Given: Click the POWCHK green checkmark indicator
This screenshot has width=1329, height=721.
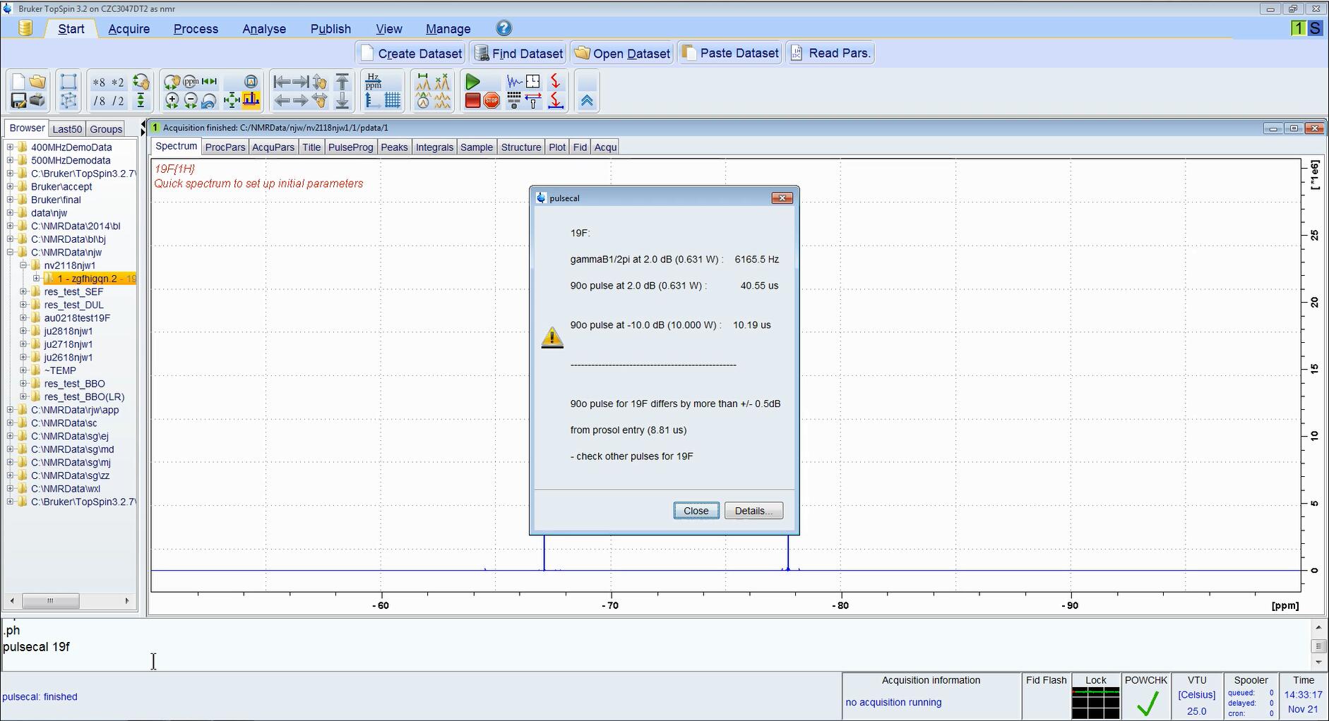Looking at the screenshot, I should [1148, 703].
